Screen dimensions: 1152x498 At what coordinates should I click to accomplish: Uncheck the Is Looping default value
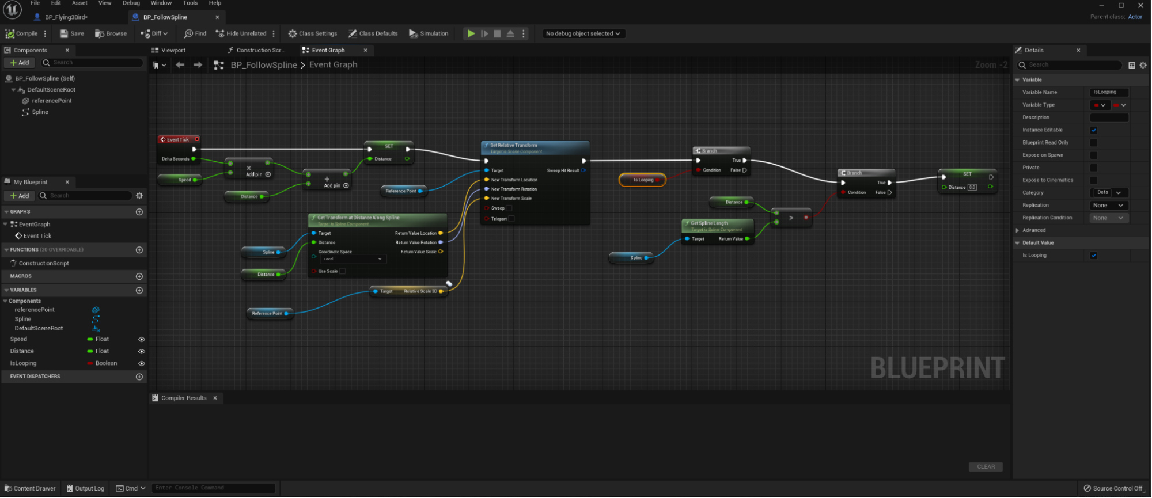click(x=1094, y=256)
